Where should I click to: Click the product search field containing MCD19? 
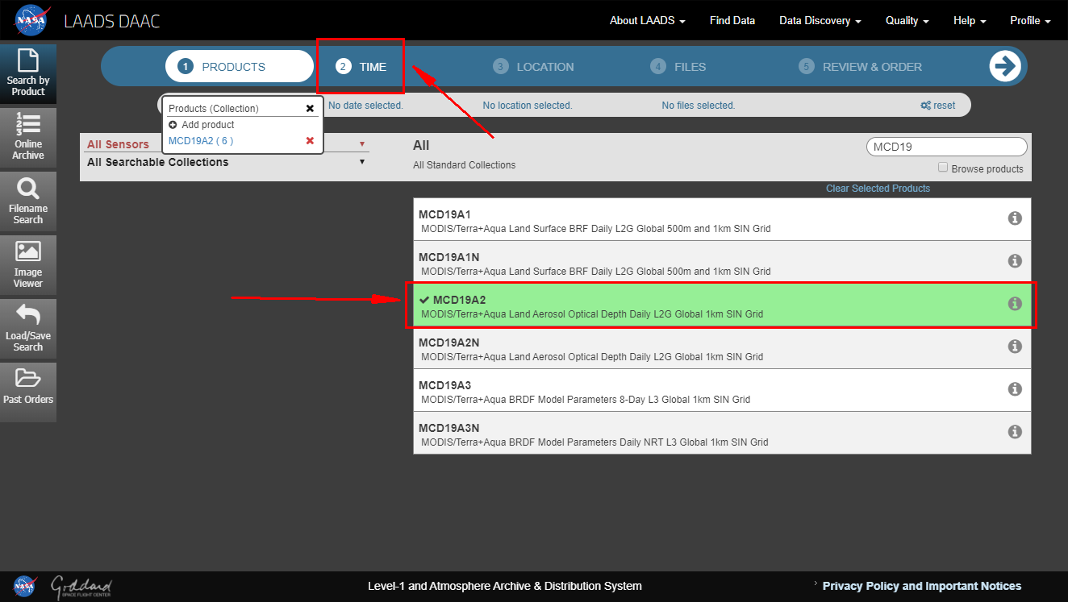point(947,147)
